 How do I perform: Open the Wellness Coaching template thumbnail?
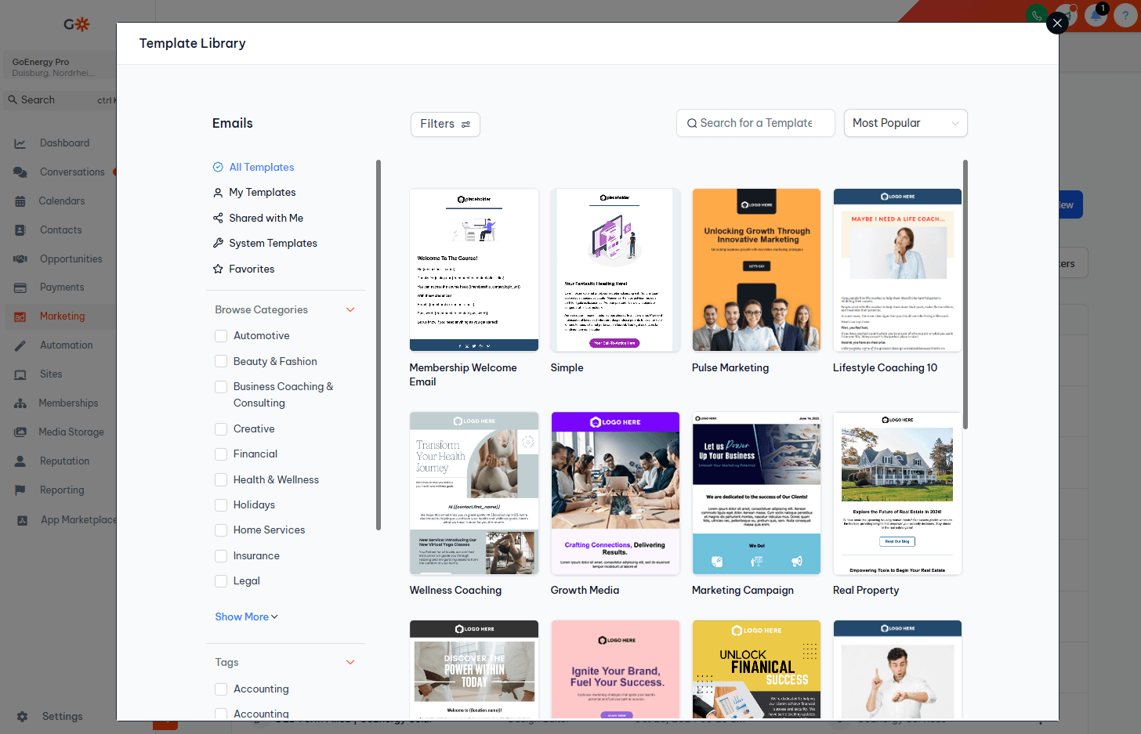point(474,493)
